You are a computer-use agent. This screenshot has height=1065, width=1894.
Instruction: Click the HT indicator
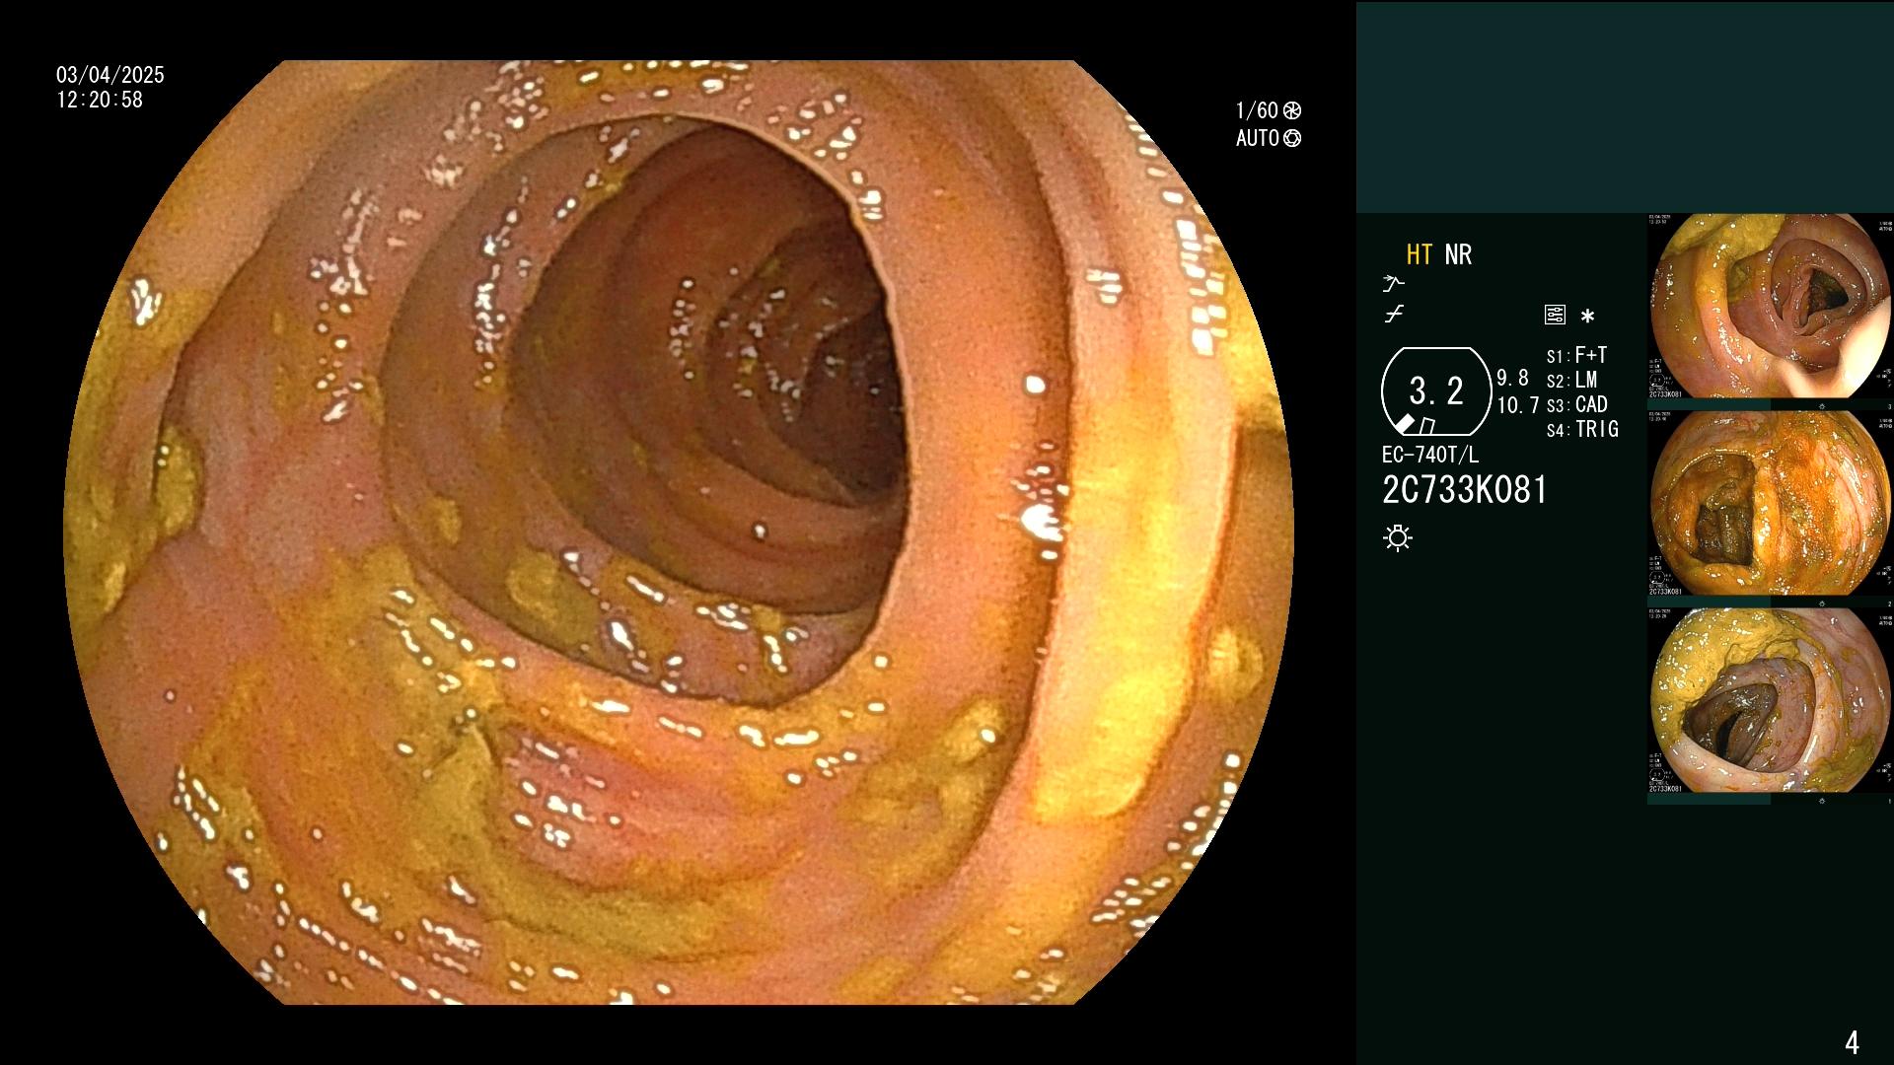[1419, 254]
